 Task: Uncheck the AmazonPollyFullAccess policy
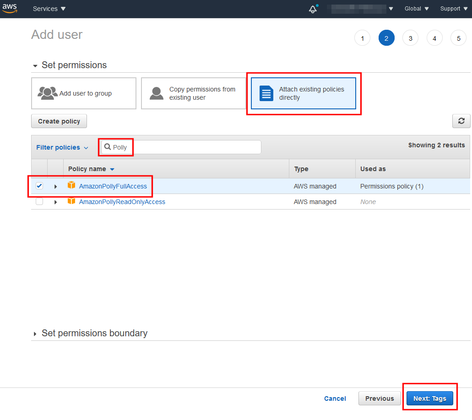point(39,186)
